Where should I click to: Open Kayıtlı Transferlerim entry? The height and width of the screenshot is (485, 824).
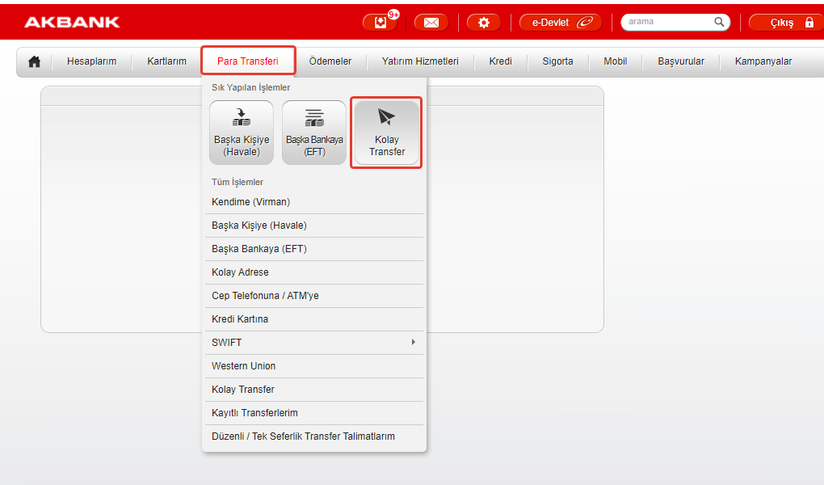(313, 413)
